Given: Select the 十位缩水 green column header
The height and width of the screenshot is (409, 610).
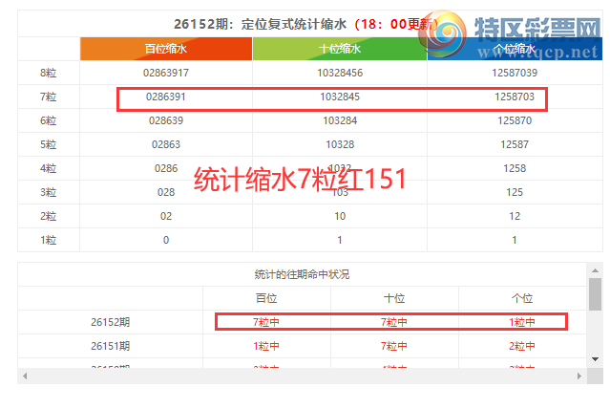Looking at the screenshot, I should (340, 49).
